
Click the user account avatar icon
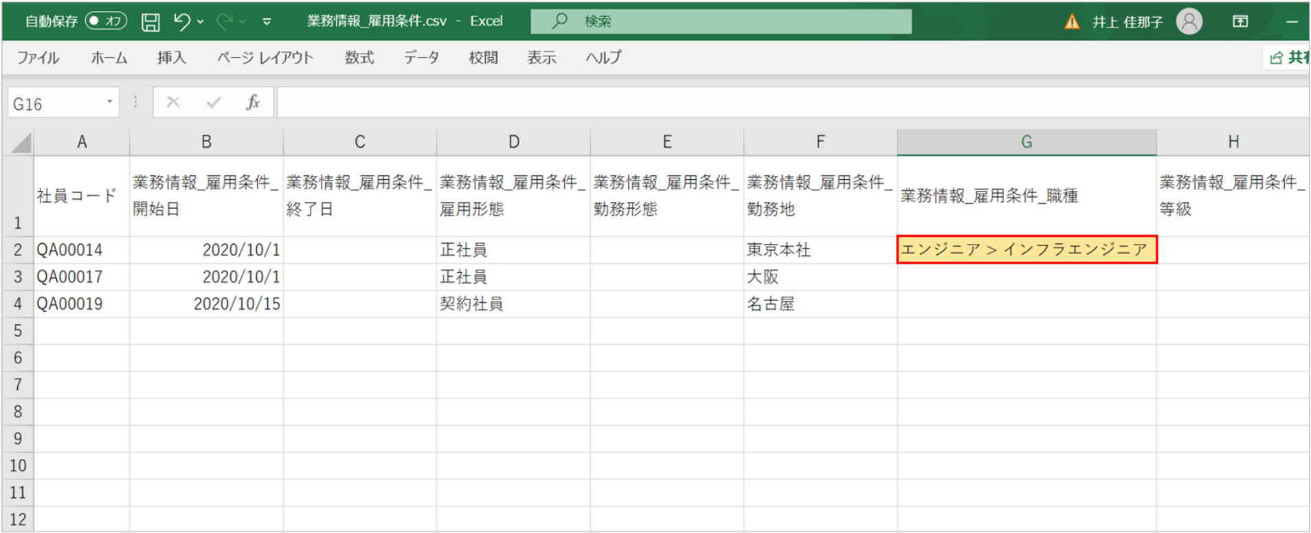pos(1189,22)
